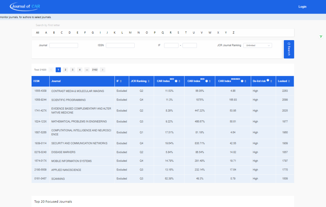Sort by De-list risk arrows

271,81
